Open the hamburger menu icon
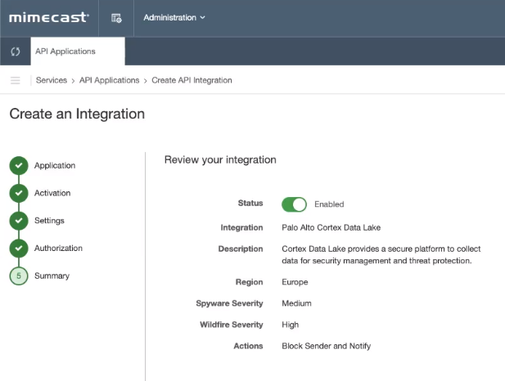505x381 pixels. 15,80
